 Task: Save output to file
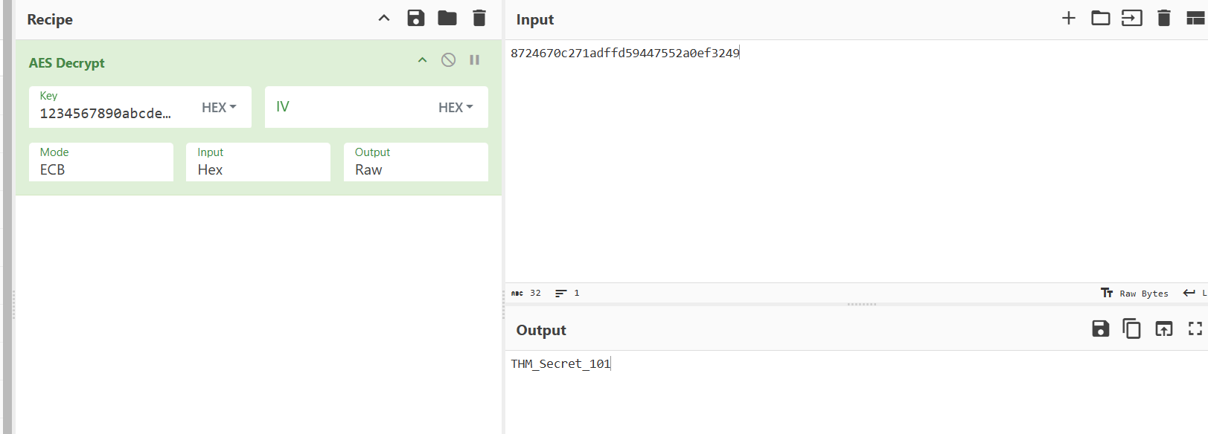(1100, 328)
